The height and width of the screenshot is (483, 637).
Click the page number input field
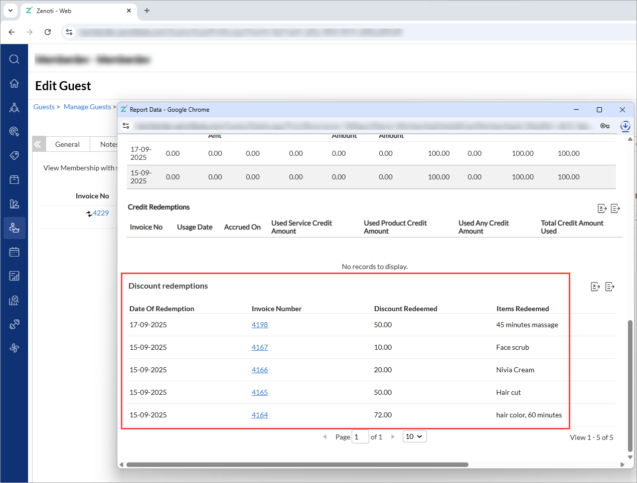point(360,437)
